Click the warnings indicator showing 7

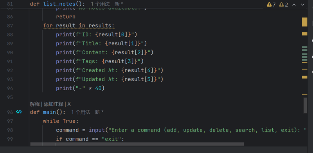point(271,5)
